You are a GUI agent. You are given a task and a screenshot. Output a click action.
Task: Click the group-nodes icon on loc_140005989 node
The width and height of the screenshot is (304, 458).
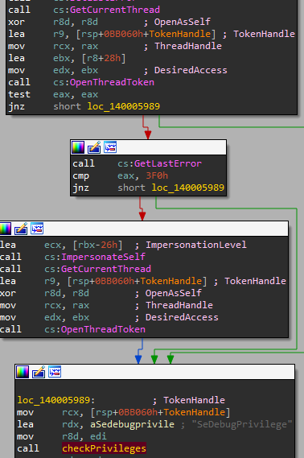[x=55, y=372]
